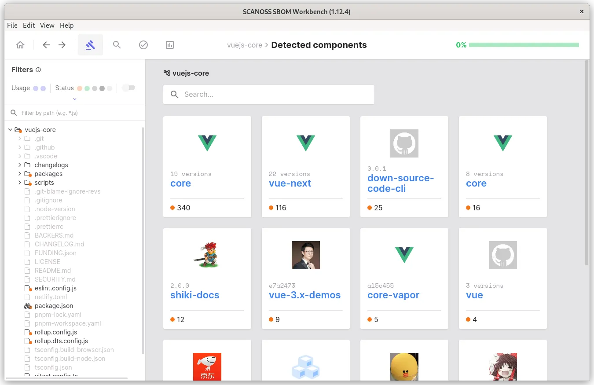Go to vuejs-core in the breadcrumb

245,45
